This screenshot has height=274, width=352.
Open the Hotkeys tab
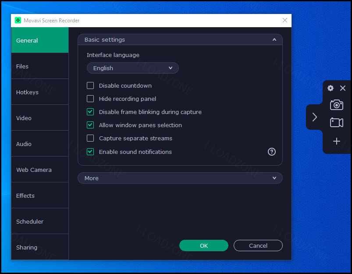40,92
